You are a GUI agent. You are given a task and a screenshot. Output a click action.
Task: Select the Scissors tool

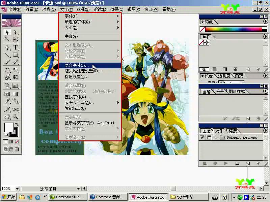pos(16,109)
